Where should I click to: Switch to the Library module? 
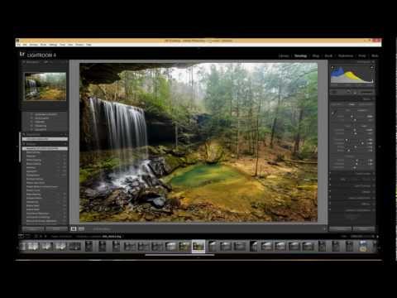tap(284, 55)
